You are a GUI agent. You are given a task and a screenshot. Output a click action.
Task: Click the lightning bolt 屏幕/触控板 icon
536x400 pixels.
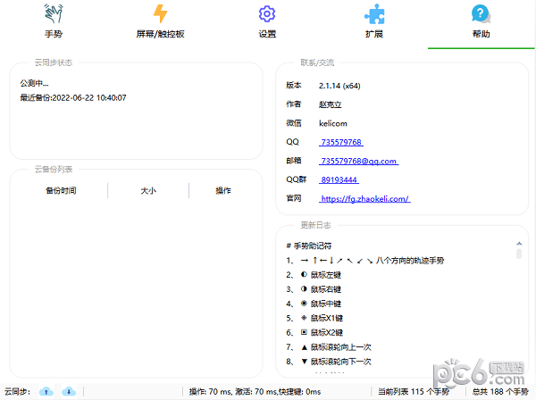click(161, 14)
